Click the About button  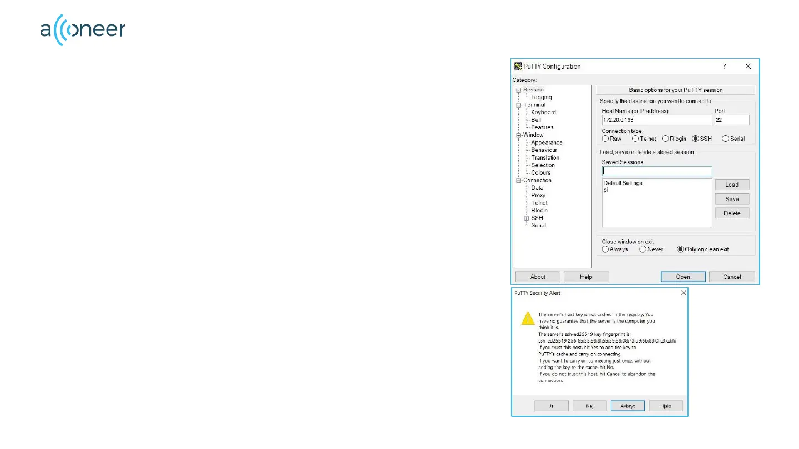click(538, 277)
